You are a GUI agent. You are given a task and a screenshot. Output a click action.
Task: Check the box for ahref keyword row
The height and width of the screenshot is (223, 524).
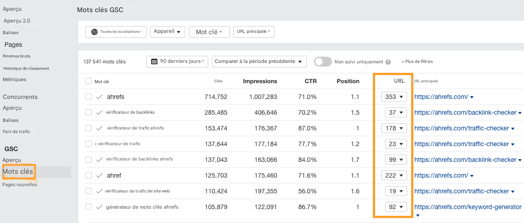[88, 175]
